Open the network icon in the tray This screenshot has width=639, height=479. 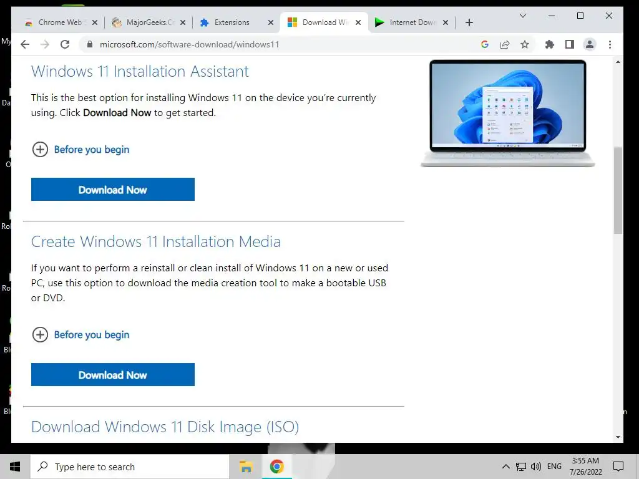(x=521, y=467)
